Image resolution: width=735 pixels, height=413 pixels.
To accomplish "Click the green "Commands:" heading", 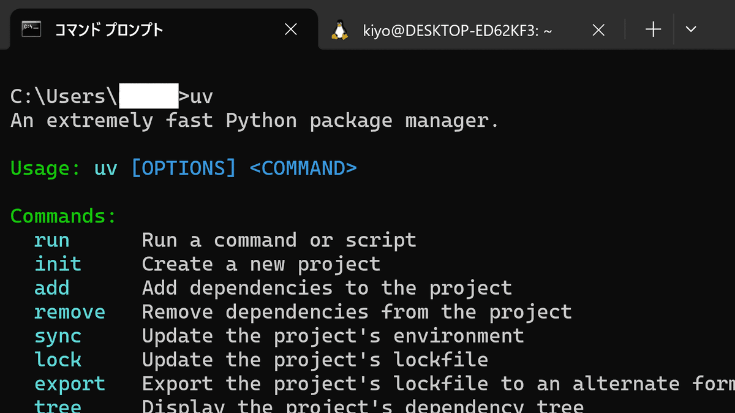I will [64, 216].
